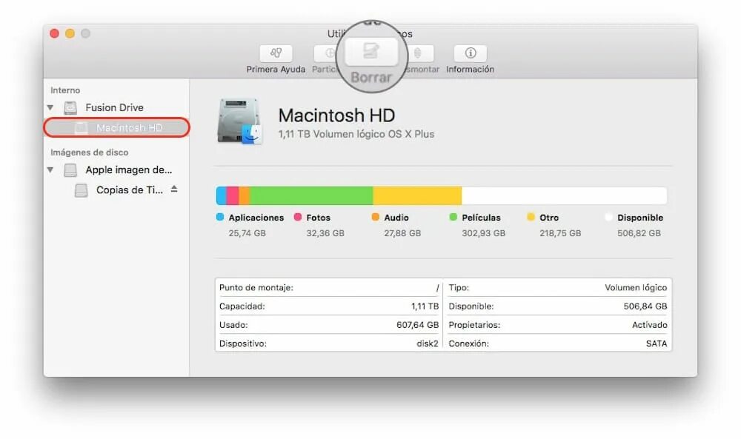Viewport: 741px width, 439px height.
Task: Open the Información toolbar icon
Action: coord(471,53)
